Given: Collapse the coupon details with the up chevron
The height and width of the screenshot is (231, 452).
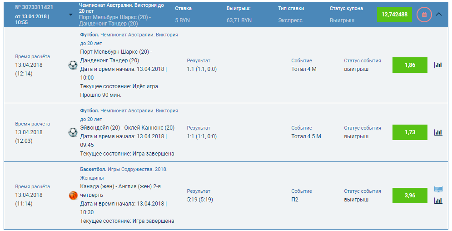Looking at the screenshot, I should pyautogui.click(x=439, y=14).
